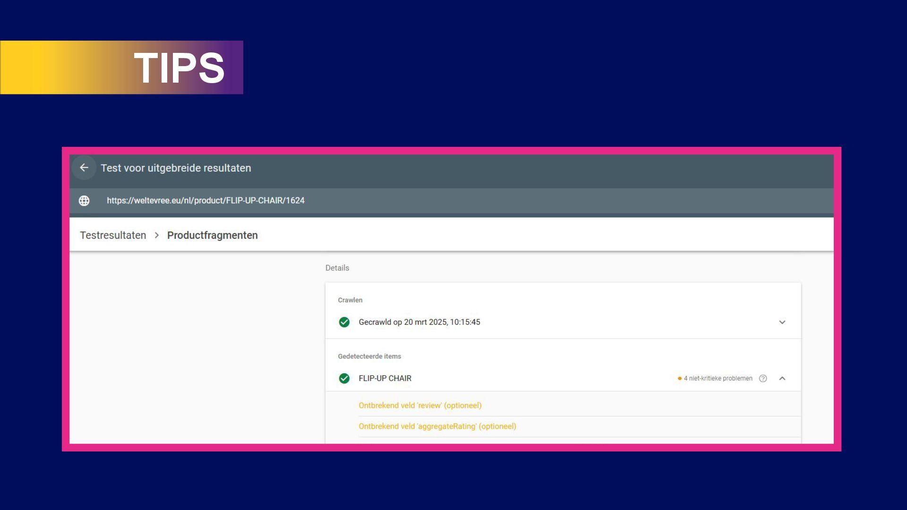Screen dimensions: 907x510
Task: Open 'aggregateRating' missing field warning
Action: [x=437, y=426]
